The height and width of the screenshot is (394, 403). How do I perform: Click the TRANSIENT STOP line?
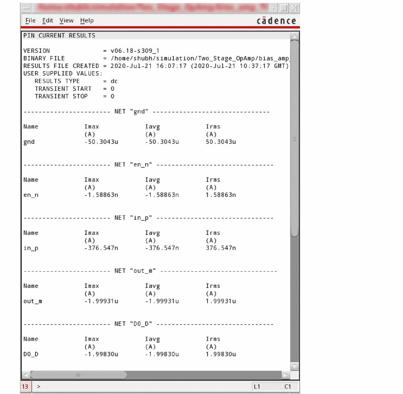pos(74,96)
